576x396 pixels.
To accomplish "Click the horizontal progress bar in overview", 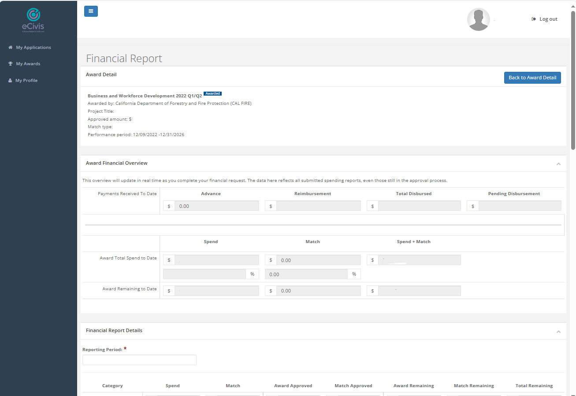I will click(323, 225).
